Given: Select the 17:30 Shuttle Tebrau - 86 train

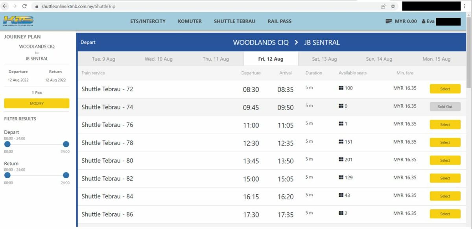Looking at the screenshot, I should click(x=445, y=214).
